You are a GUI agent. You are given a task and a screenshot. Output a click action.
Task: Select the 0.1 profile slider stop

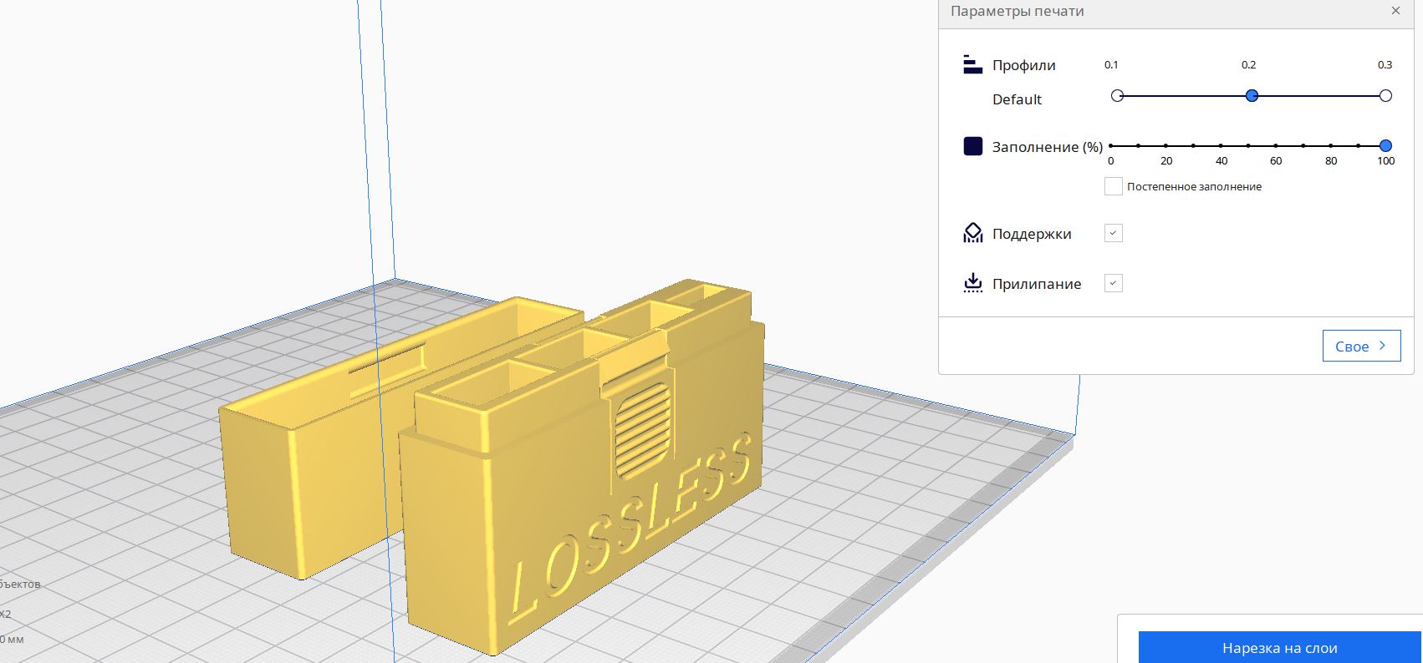1117,96
